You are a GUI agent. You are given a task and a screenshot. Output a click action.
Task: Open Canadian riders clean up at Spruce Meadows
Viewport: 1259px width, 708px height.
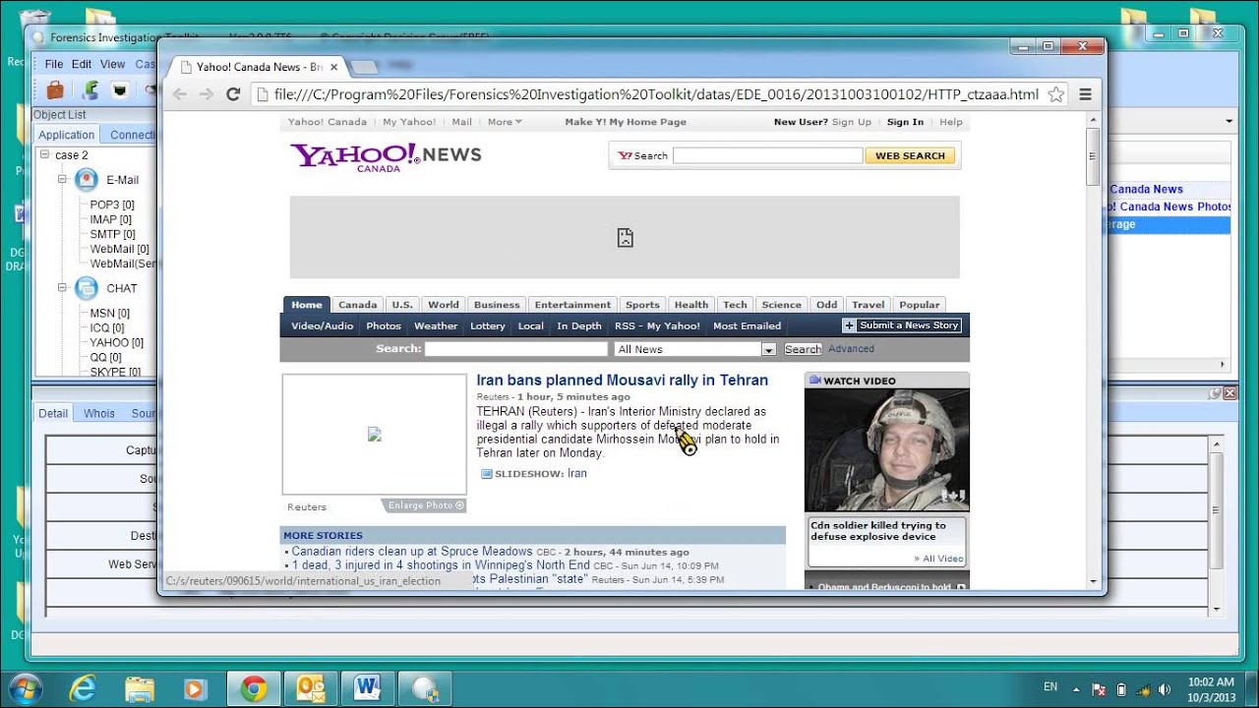pyautogui.click(x=412, y=552)
